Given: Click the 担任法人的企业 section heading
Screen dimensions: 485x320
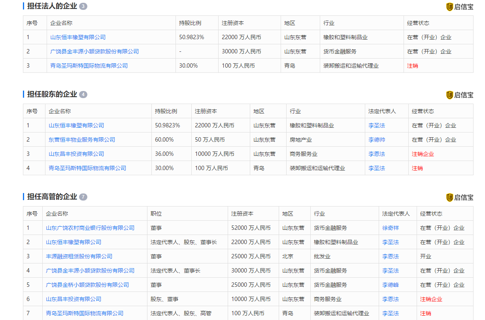Looking at the screenshot, I should (x=52, y=6).
